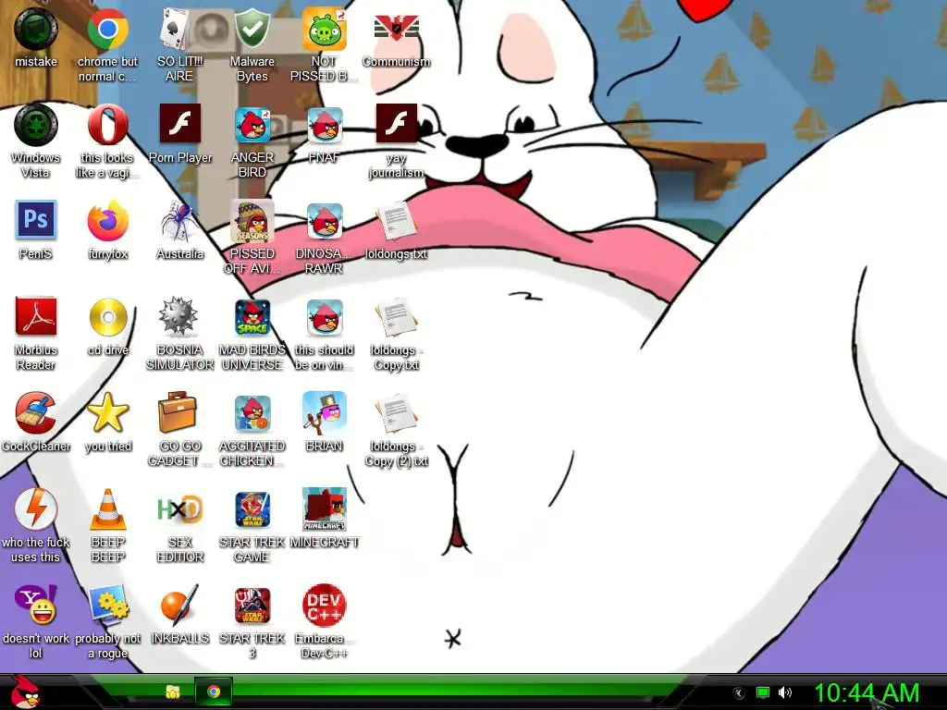The image size is (947, 710).
Task: Click the spider solitaire 'Australia' icon
Action: [179, 221]
